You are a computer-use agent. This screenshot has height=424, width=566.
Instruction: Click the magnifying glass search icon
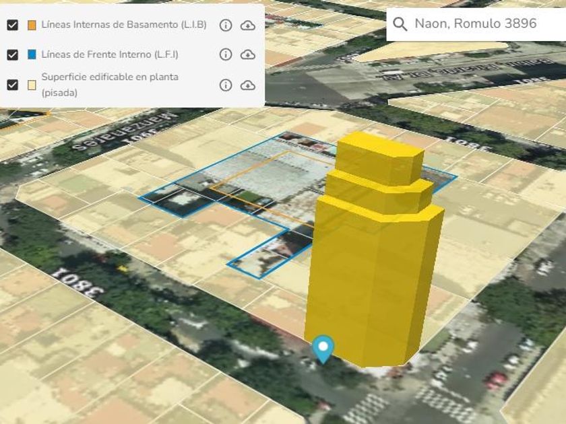[x=400, y=24]
